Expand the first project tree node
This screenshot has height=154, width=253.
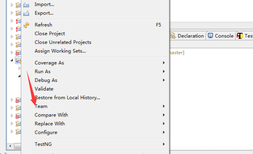(x=12, y=5)
